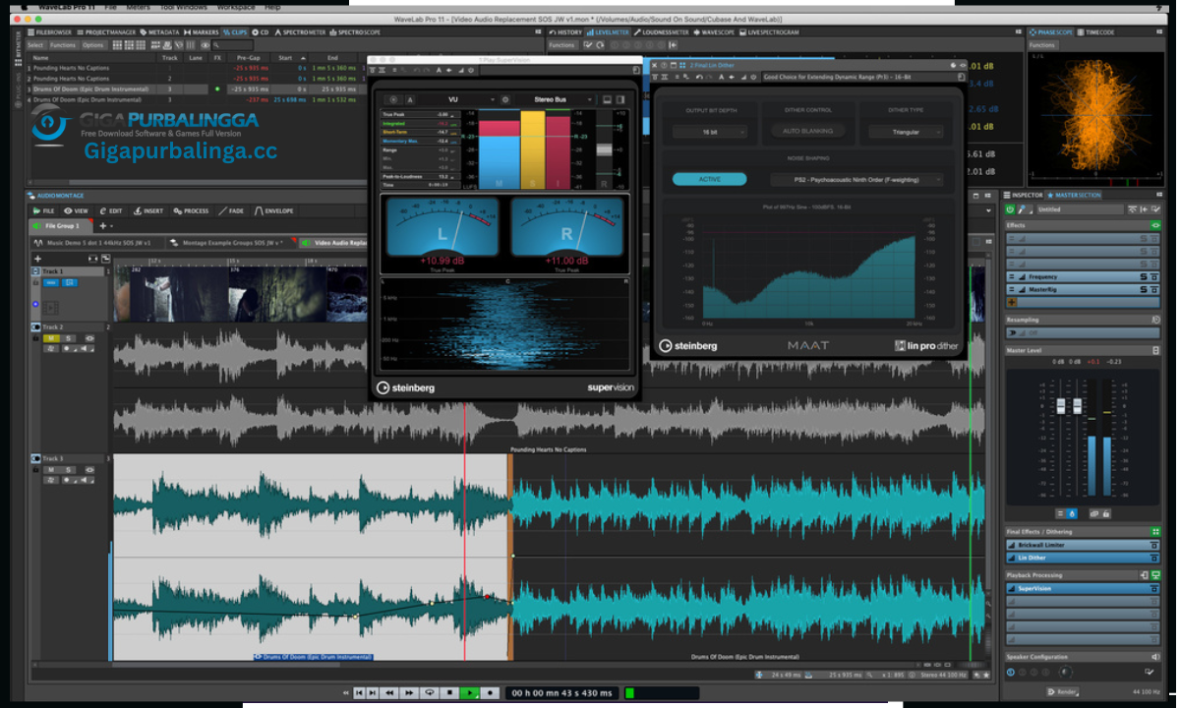Screen dimensions: 1180x708
Task: Open the Music Demo 5 dot 1 file tab
Action: tap(94, 242)
